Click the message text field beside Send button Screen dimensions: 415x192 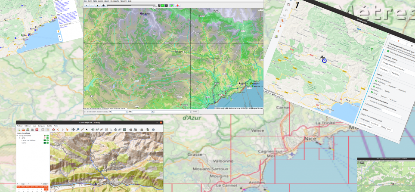172,111
